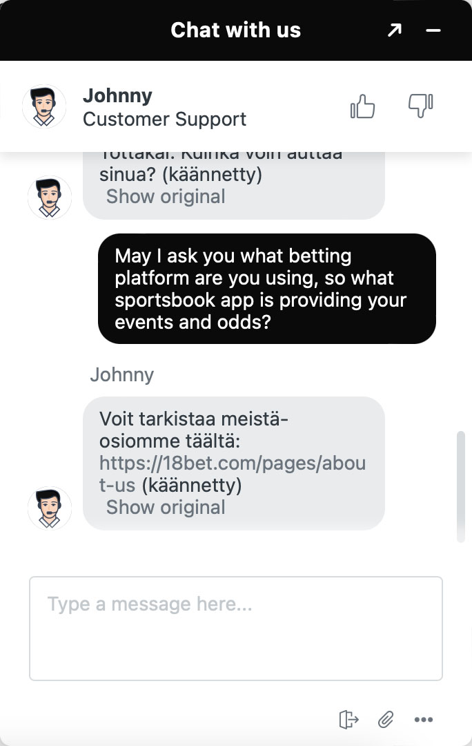Attach a file with paperclip icon
This screenshot has height=746, width=472.
pyautogui.click(x=386, y=719)
